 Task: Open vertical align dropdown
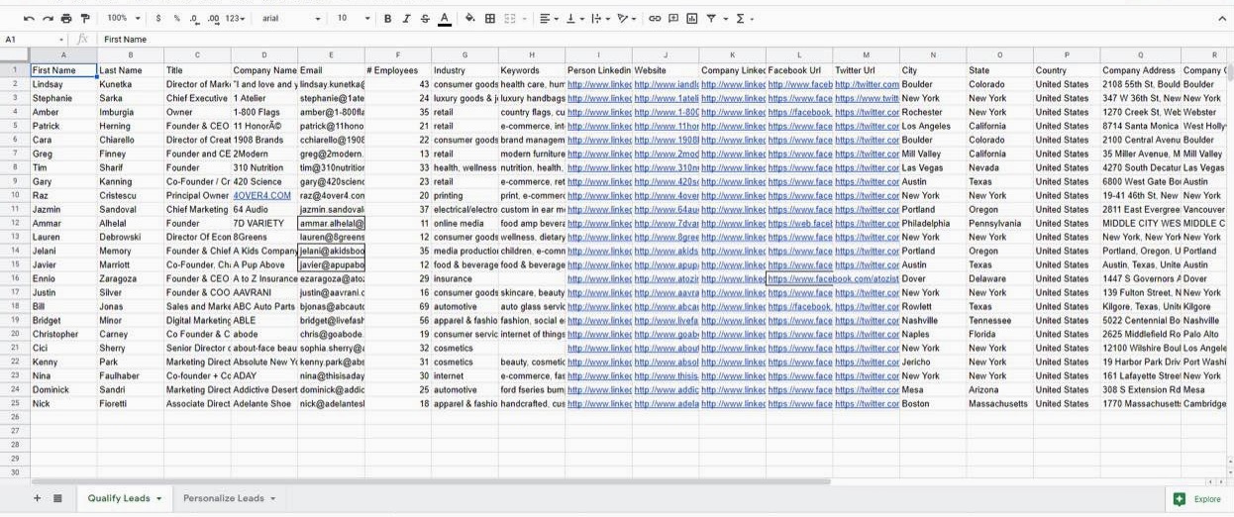point(574,19)
